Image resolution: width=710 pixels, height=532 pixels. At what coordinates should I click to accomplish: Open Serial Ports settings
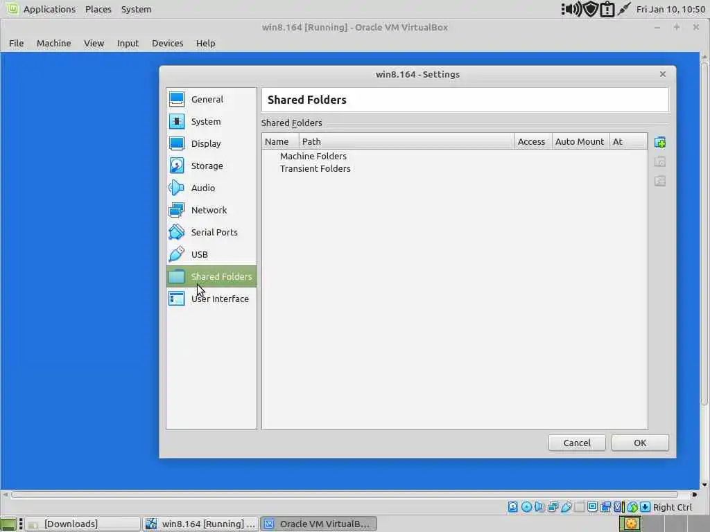(x=211, y=232)
